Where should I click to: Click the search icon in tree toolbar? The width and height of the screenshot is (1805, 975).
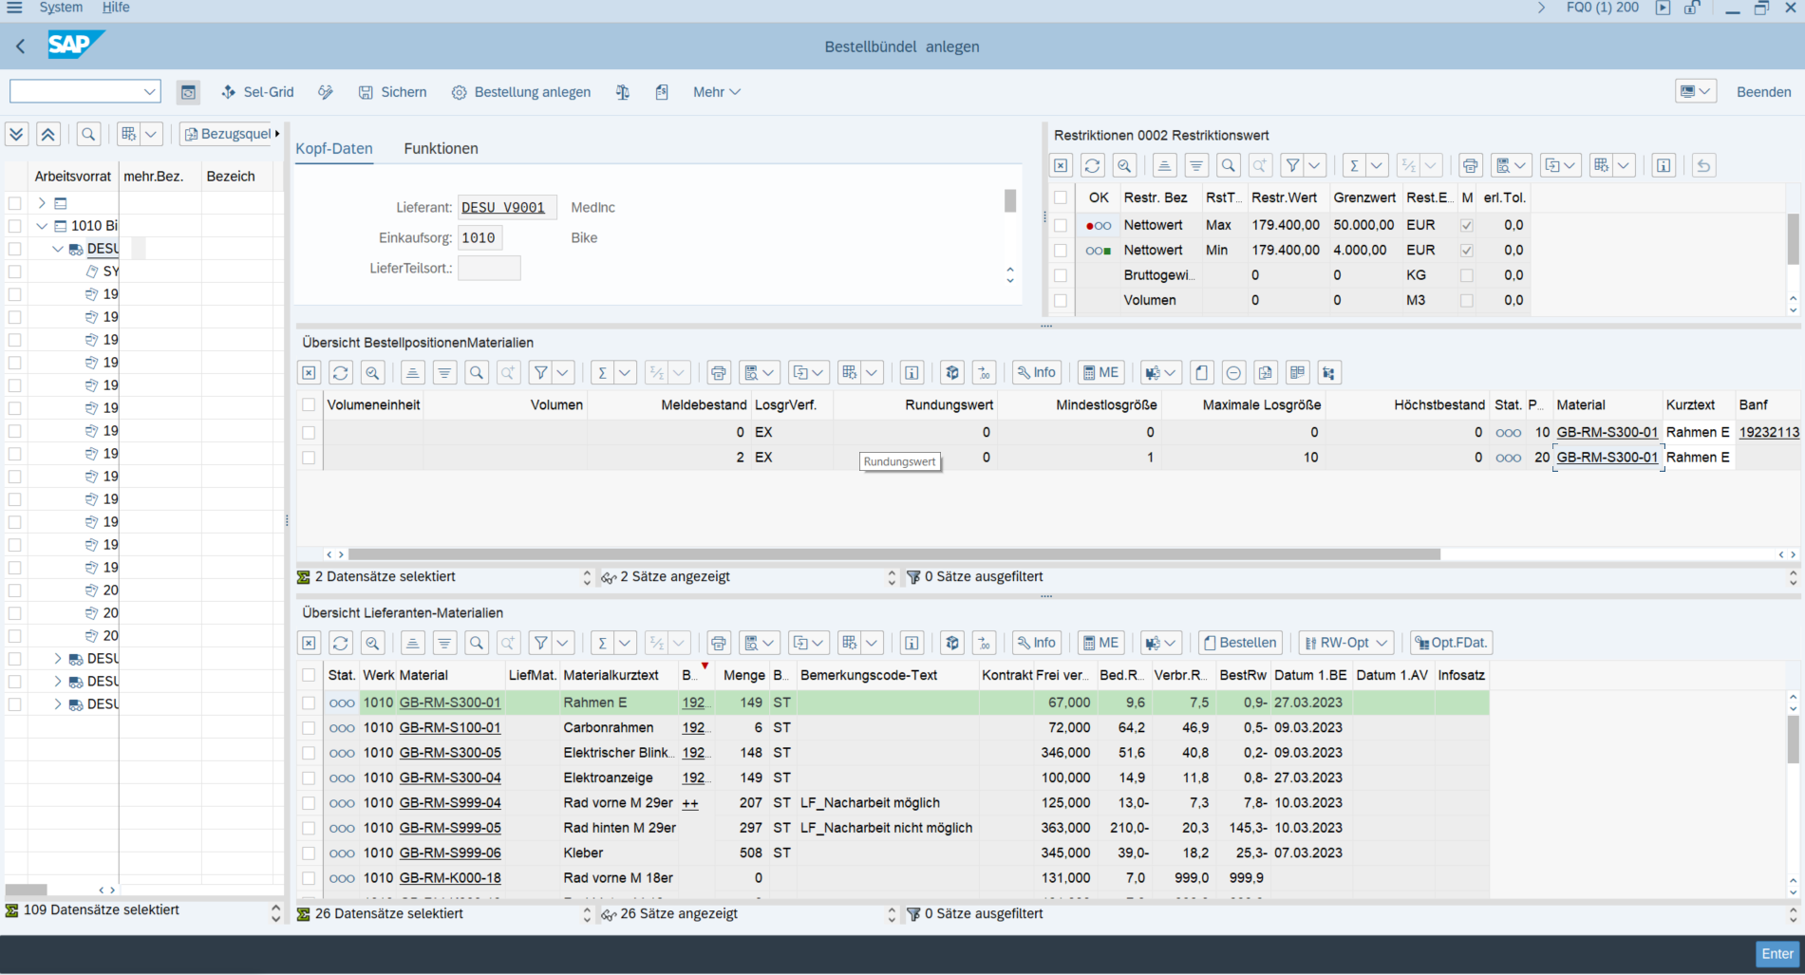[x=88, y=134]
